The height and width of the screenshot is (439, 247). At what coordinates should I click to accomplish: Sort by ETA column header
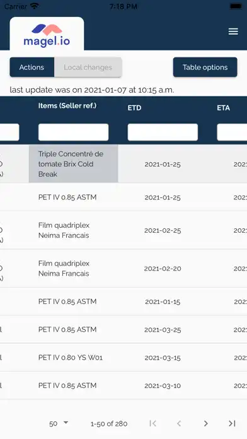point(223,108)
